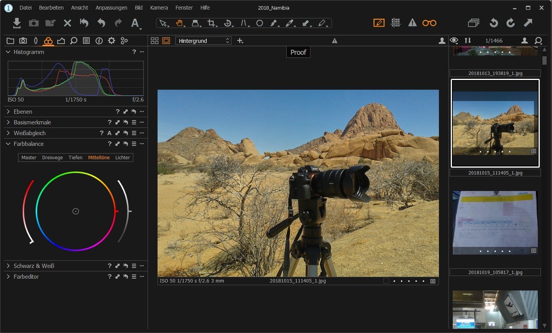The height and width of the screenshot is (333, 552).
Task: Reset Farbbalance with its reset arrow
Action: click(125, 144)
